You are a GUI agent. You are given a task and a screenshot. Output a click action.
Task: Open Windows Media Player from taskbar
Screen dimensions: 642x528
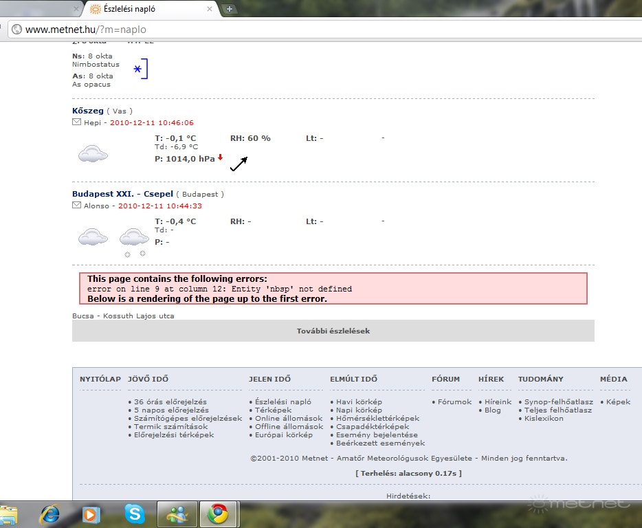tap(91, 514)
